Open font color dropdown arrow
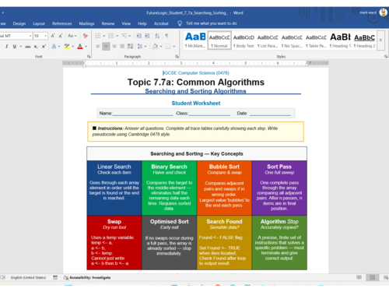This screenshot has width=389, height=292. click(x=86, y=47)
